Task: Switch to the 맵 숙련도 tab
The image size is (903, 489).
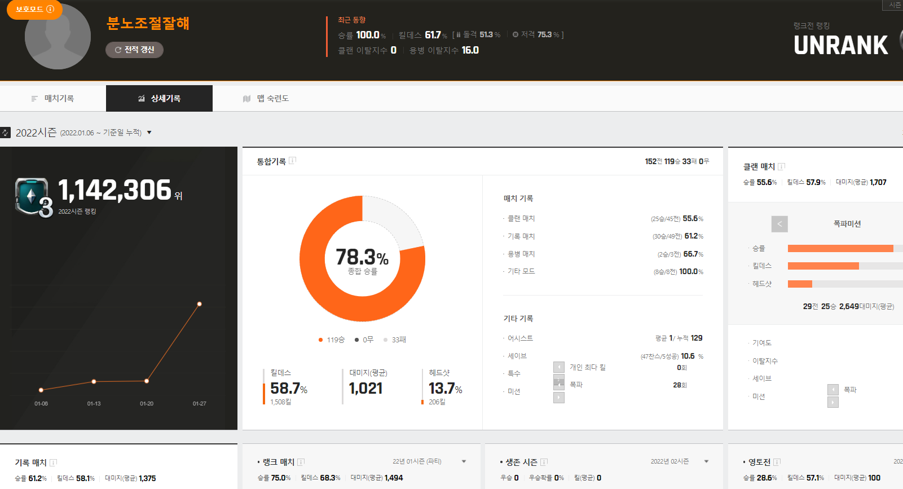Action: click(x=266, y=98)
